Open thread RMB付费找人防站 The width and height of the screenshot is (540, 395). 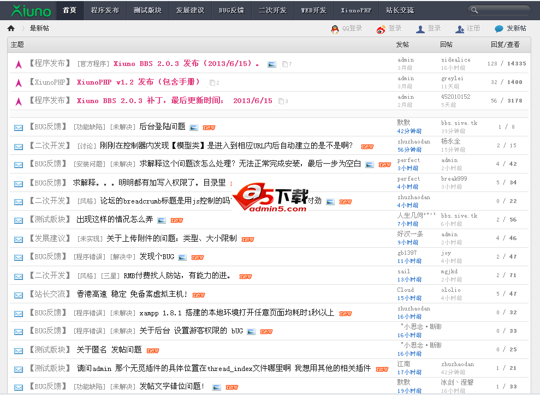click(x=177, y=276)
